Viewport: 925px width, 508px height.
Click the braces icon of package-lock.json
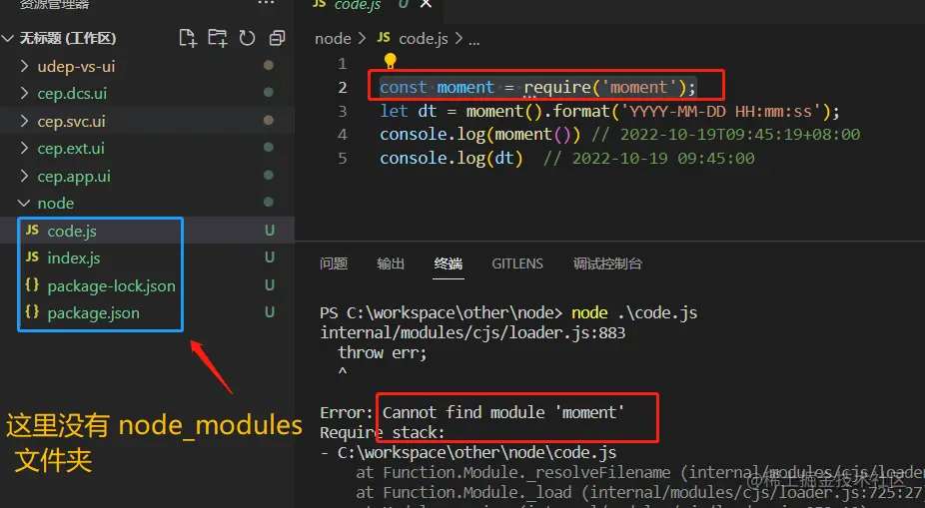[32, 285]
